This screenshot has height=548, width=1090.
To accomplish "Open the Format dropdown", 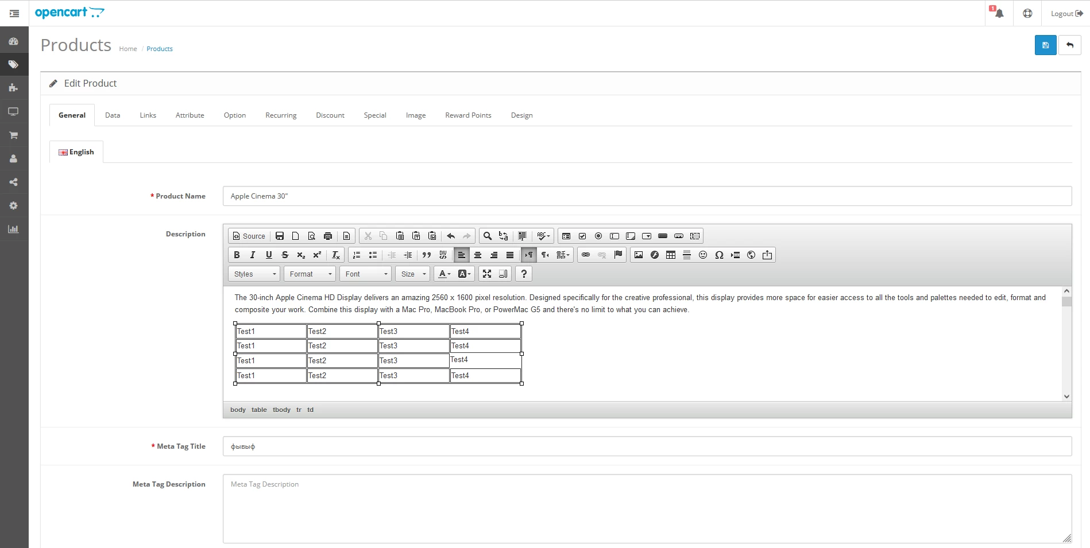I will click(310, 274).
